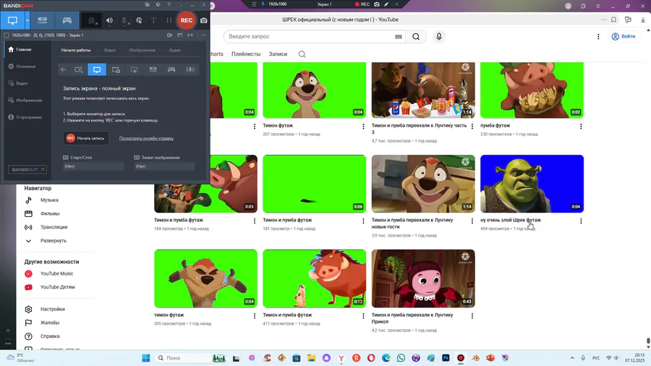The image size is (651, 366).
Task: Click back arrow in Bandicam mode strip
Action: click(x=63, y=69)
